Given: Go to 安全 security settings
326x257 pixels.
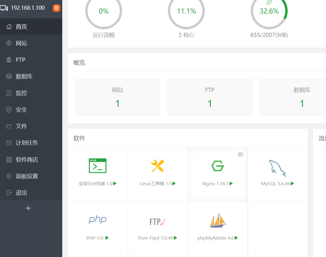Looking at the screenshot, I should pyautogui.click(x=31, y=110).
